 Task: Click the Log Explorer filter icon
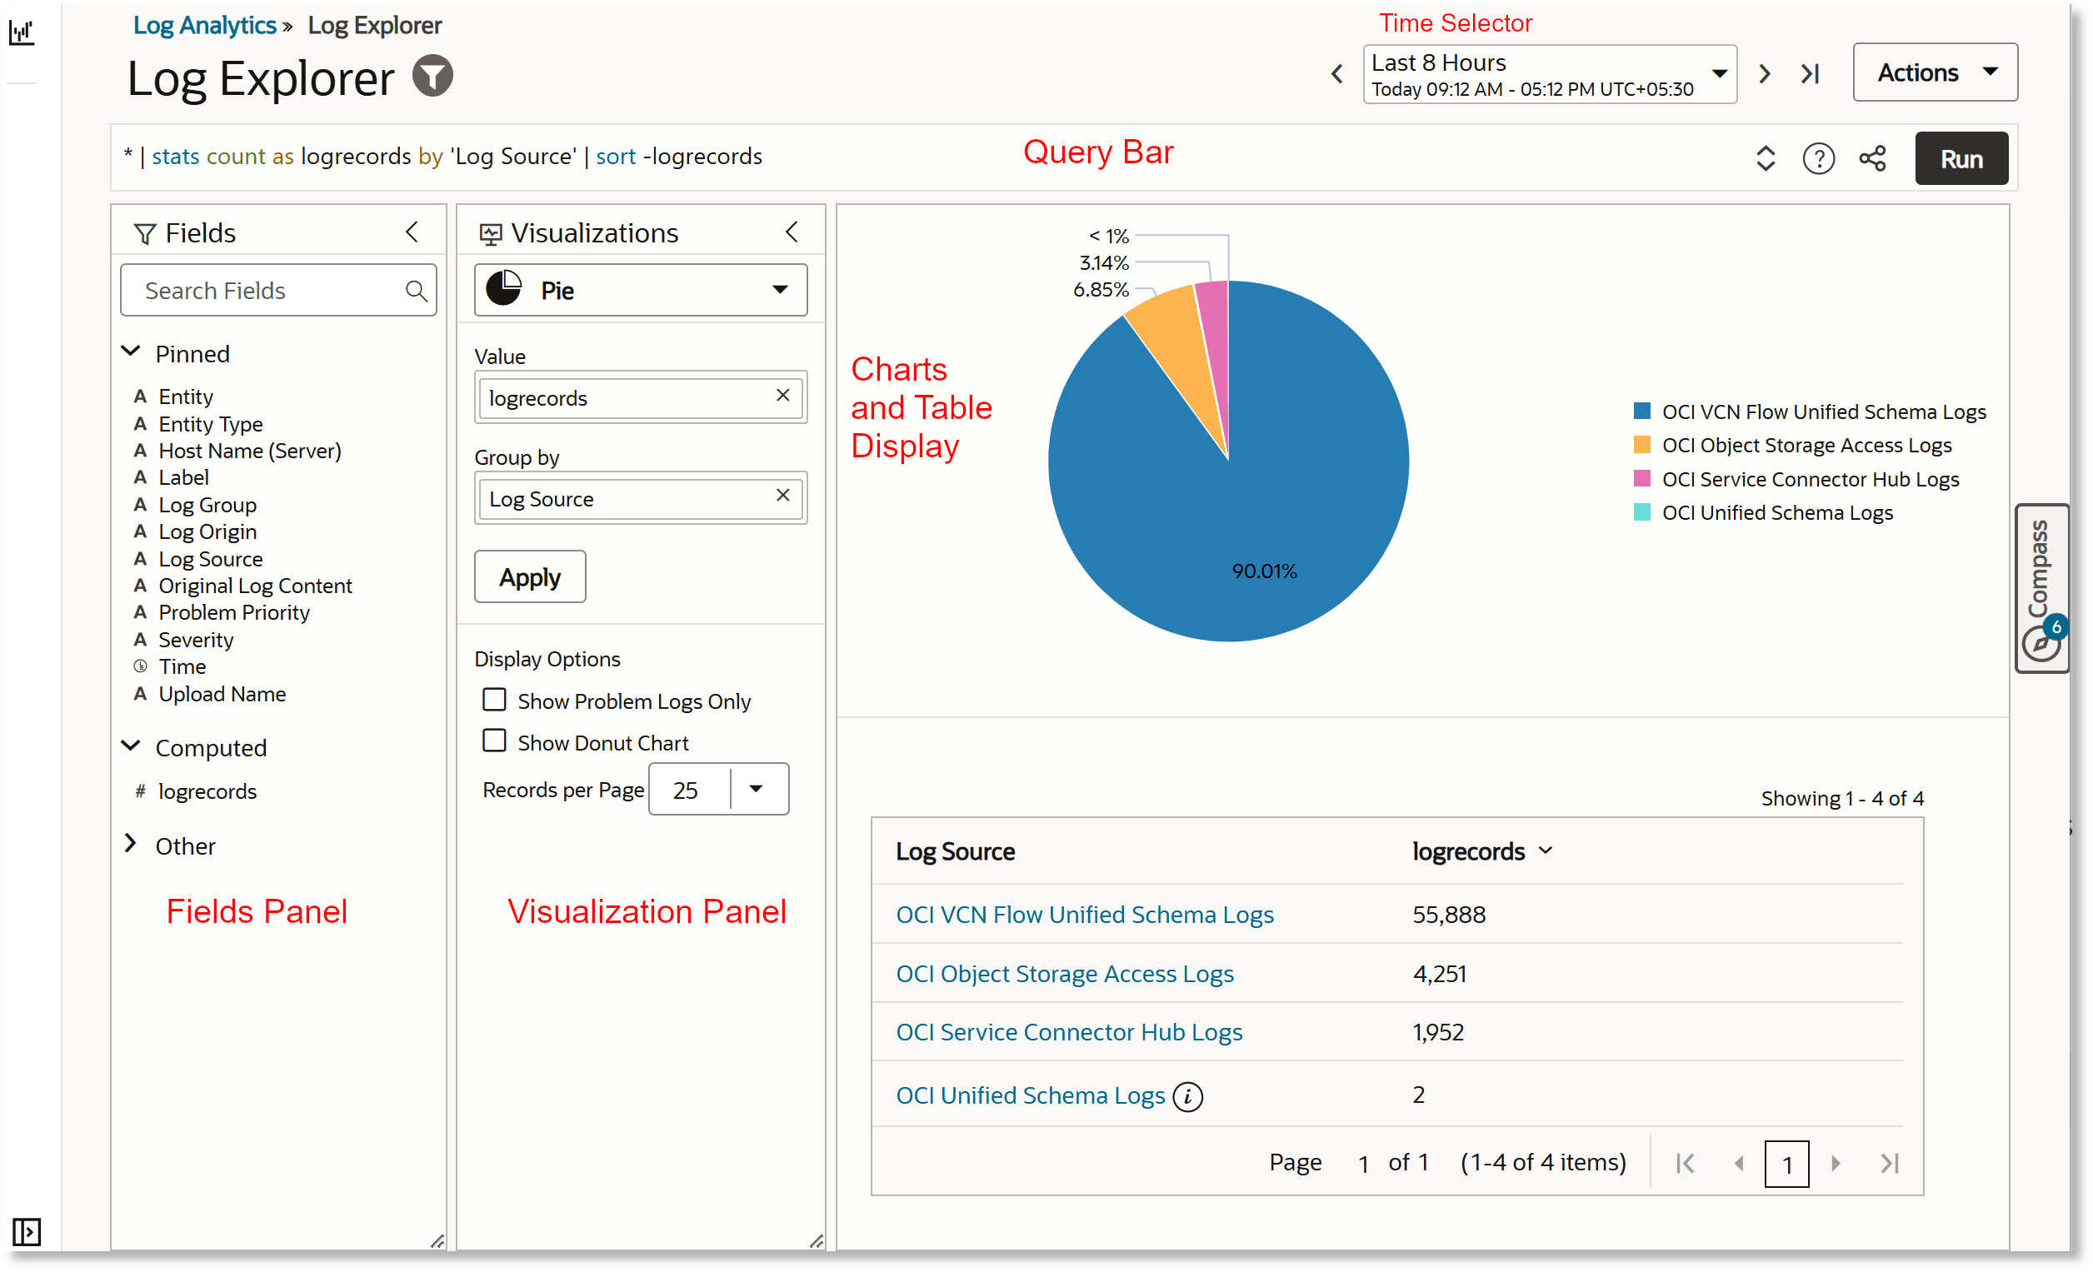(432, 76)
